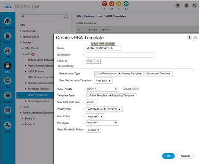
Task: Click the major faults orange icon
Action: pos(112,4)
